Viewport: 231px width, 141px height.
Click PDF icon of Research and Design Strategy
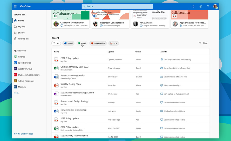pos(56,103)
